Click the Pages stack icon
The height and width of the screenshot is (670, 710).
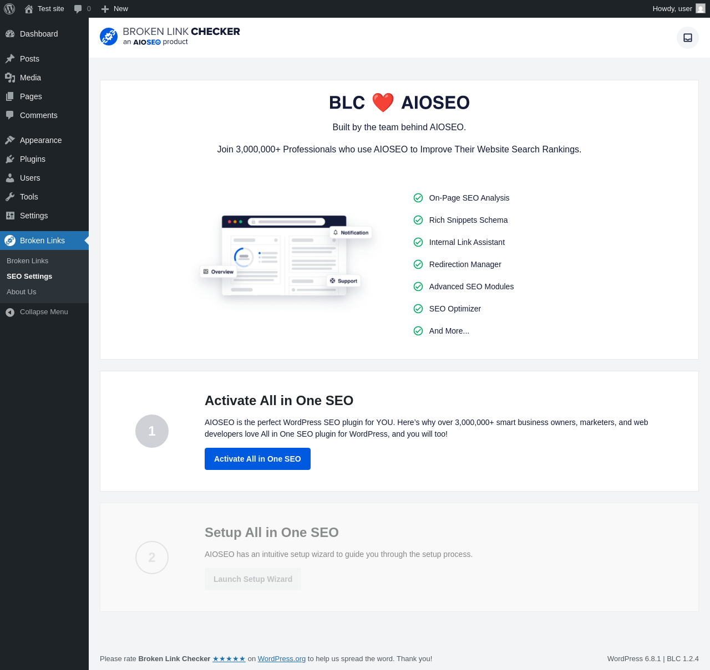coord(10,96)
